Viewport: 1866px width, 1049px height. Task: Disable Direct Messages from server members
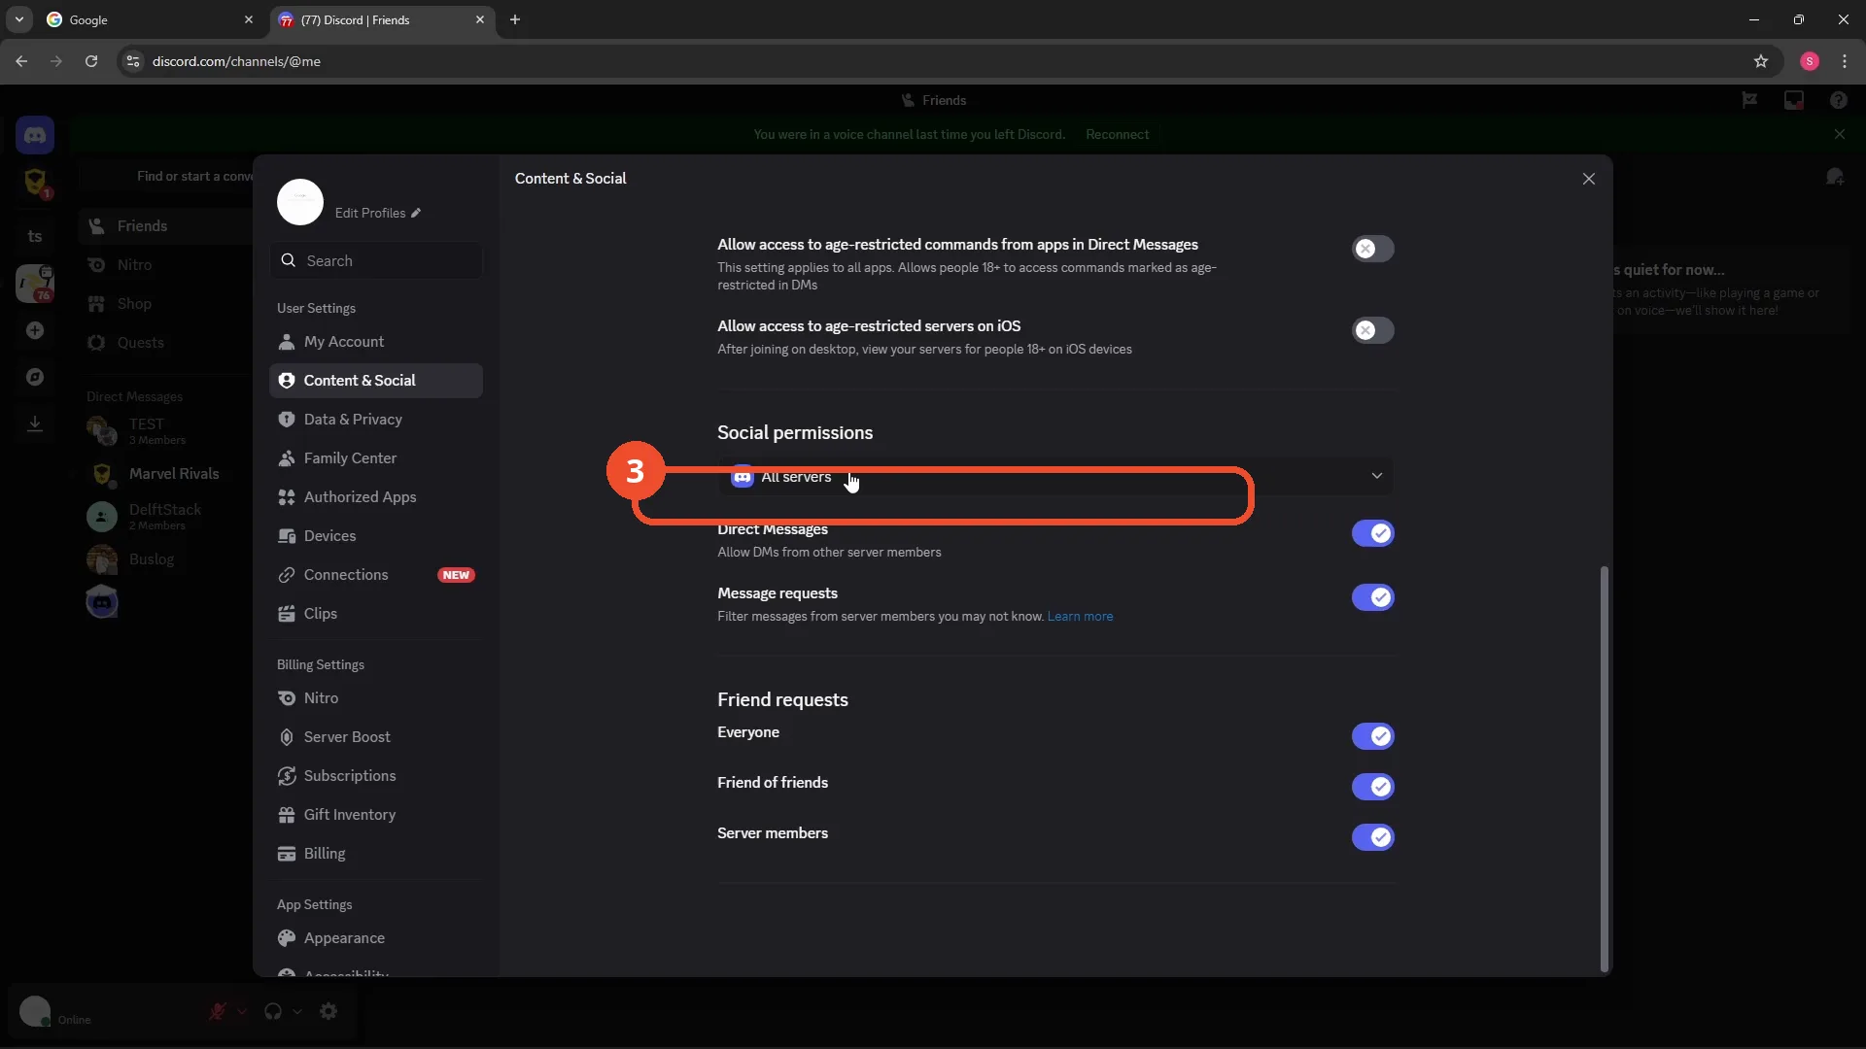point(1372,533)
